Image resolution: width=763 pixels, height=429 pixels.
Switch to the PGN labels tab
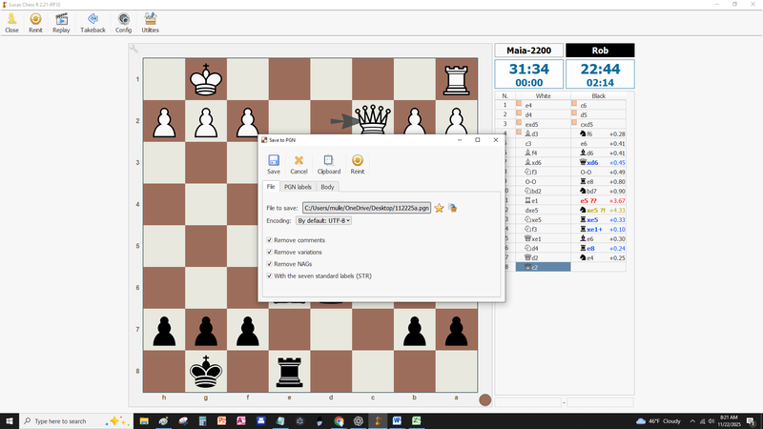[x=298, y=187]
